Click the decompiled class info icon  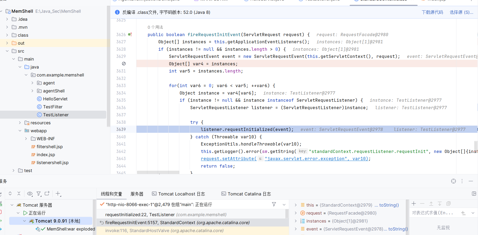pos(117,12)
